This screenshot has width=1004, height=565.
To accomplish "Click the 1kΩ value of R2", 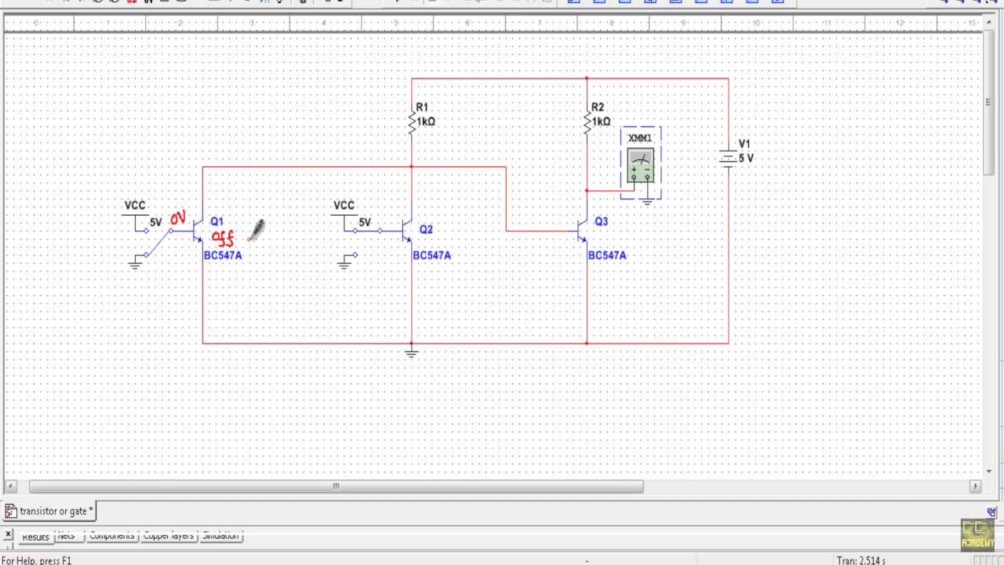I will 601,122.
